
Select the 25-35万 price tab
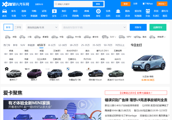(x=85, y=45)
